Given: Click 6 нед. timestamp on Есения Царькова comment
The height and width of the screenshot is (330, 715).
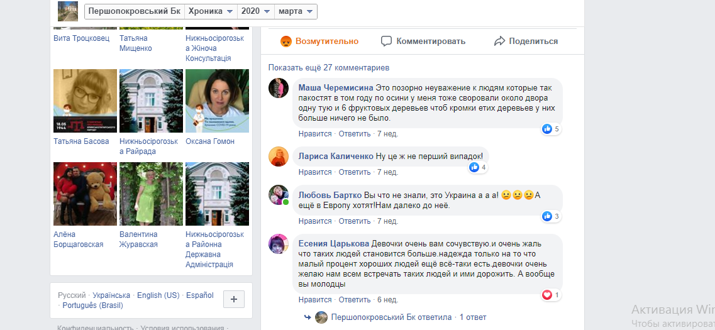Looking at the screenshot, I should tap(387, 300).
